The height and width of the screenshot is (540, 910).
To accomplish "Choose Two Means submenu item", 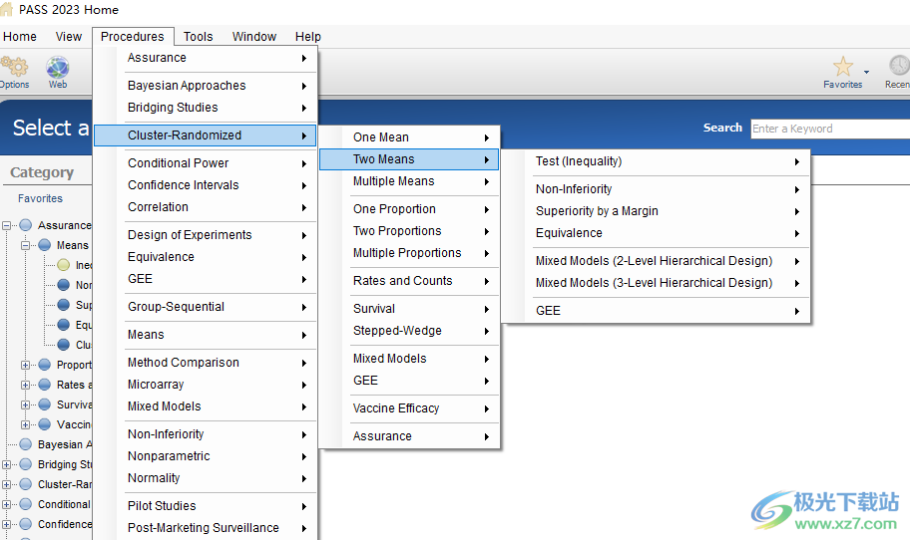I will pyautogui.click(x=409, y=160).
